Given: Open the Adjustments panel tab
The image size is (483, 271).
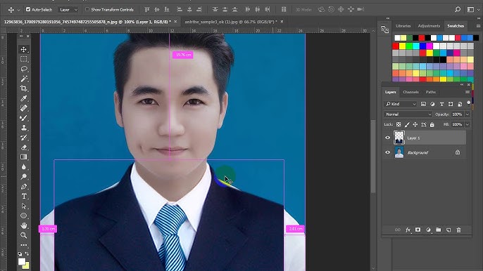Looking at the screenshot, I should point(429,26).
